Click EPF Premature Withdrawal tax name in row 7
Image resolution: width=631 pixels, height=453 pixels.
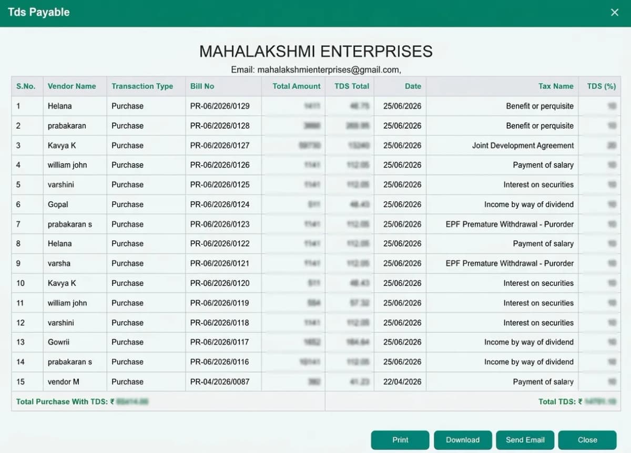510,224
